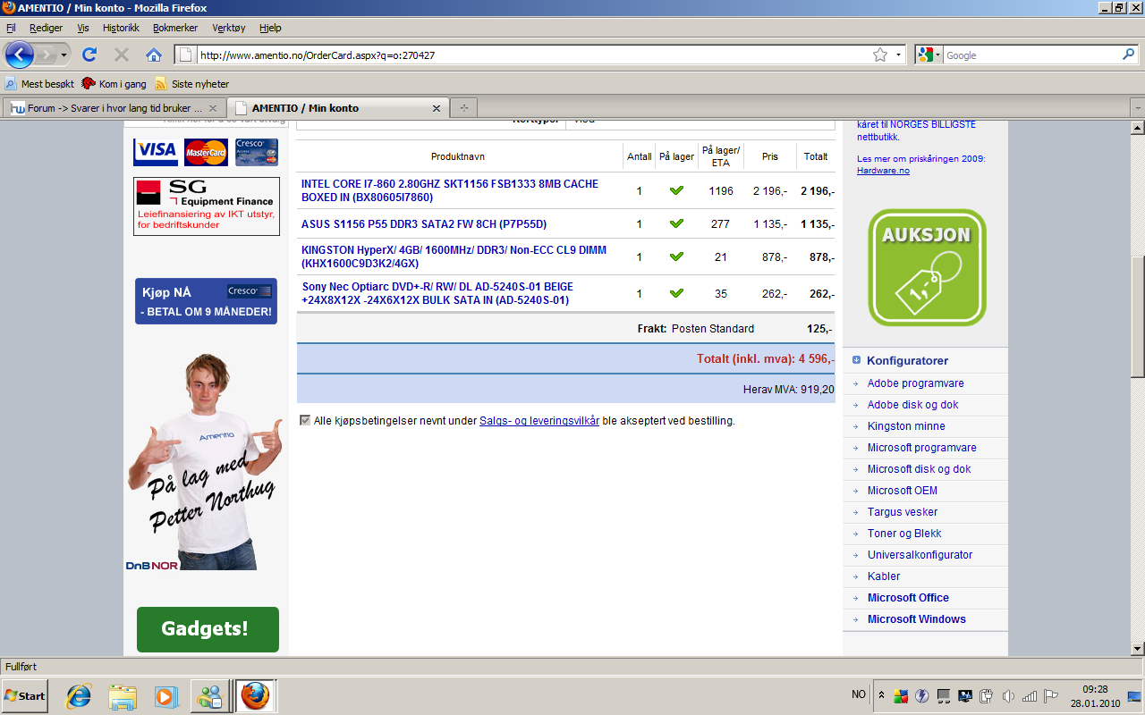Viewport: 1145px width, 715px height.
Task: Open Toner og Blekk configurator
Action: [904, 534]
